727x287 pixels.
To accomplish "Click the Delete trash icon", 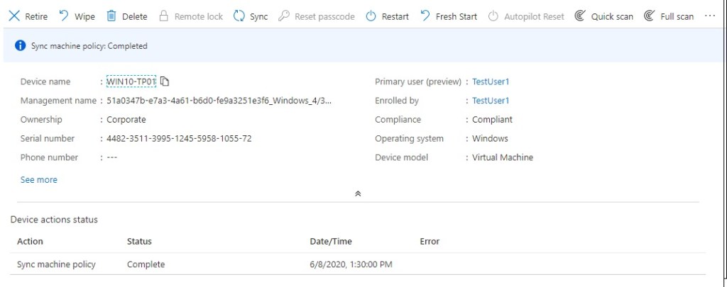I will 111,16.
